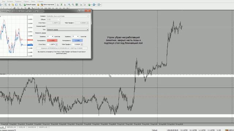Toggle the D1 timeframe button
Viewport: 234px width, 131px height.
click(x=60, y=8)
